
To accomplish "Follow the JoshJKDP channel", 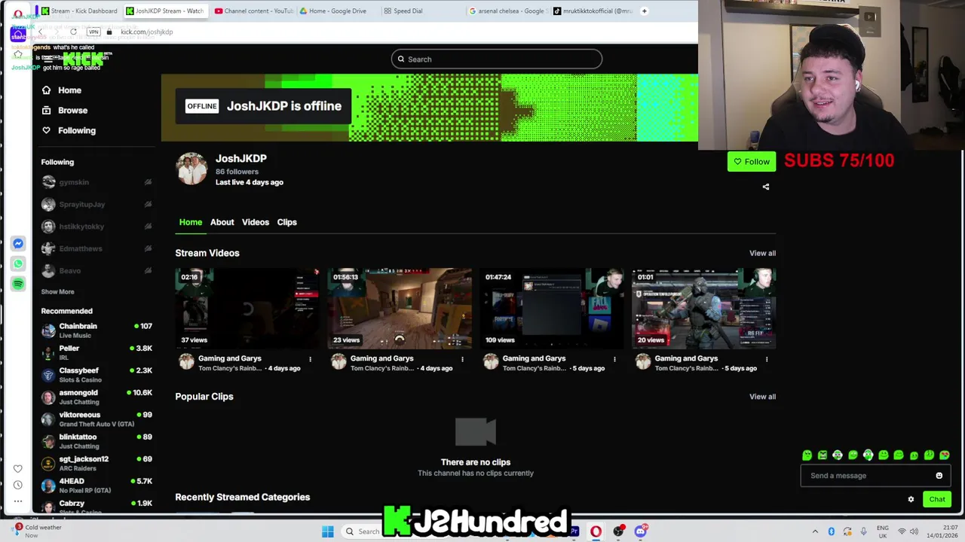I will 752,161.
